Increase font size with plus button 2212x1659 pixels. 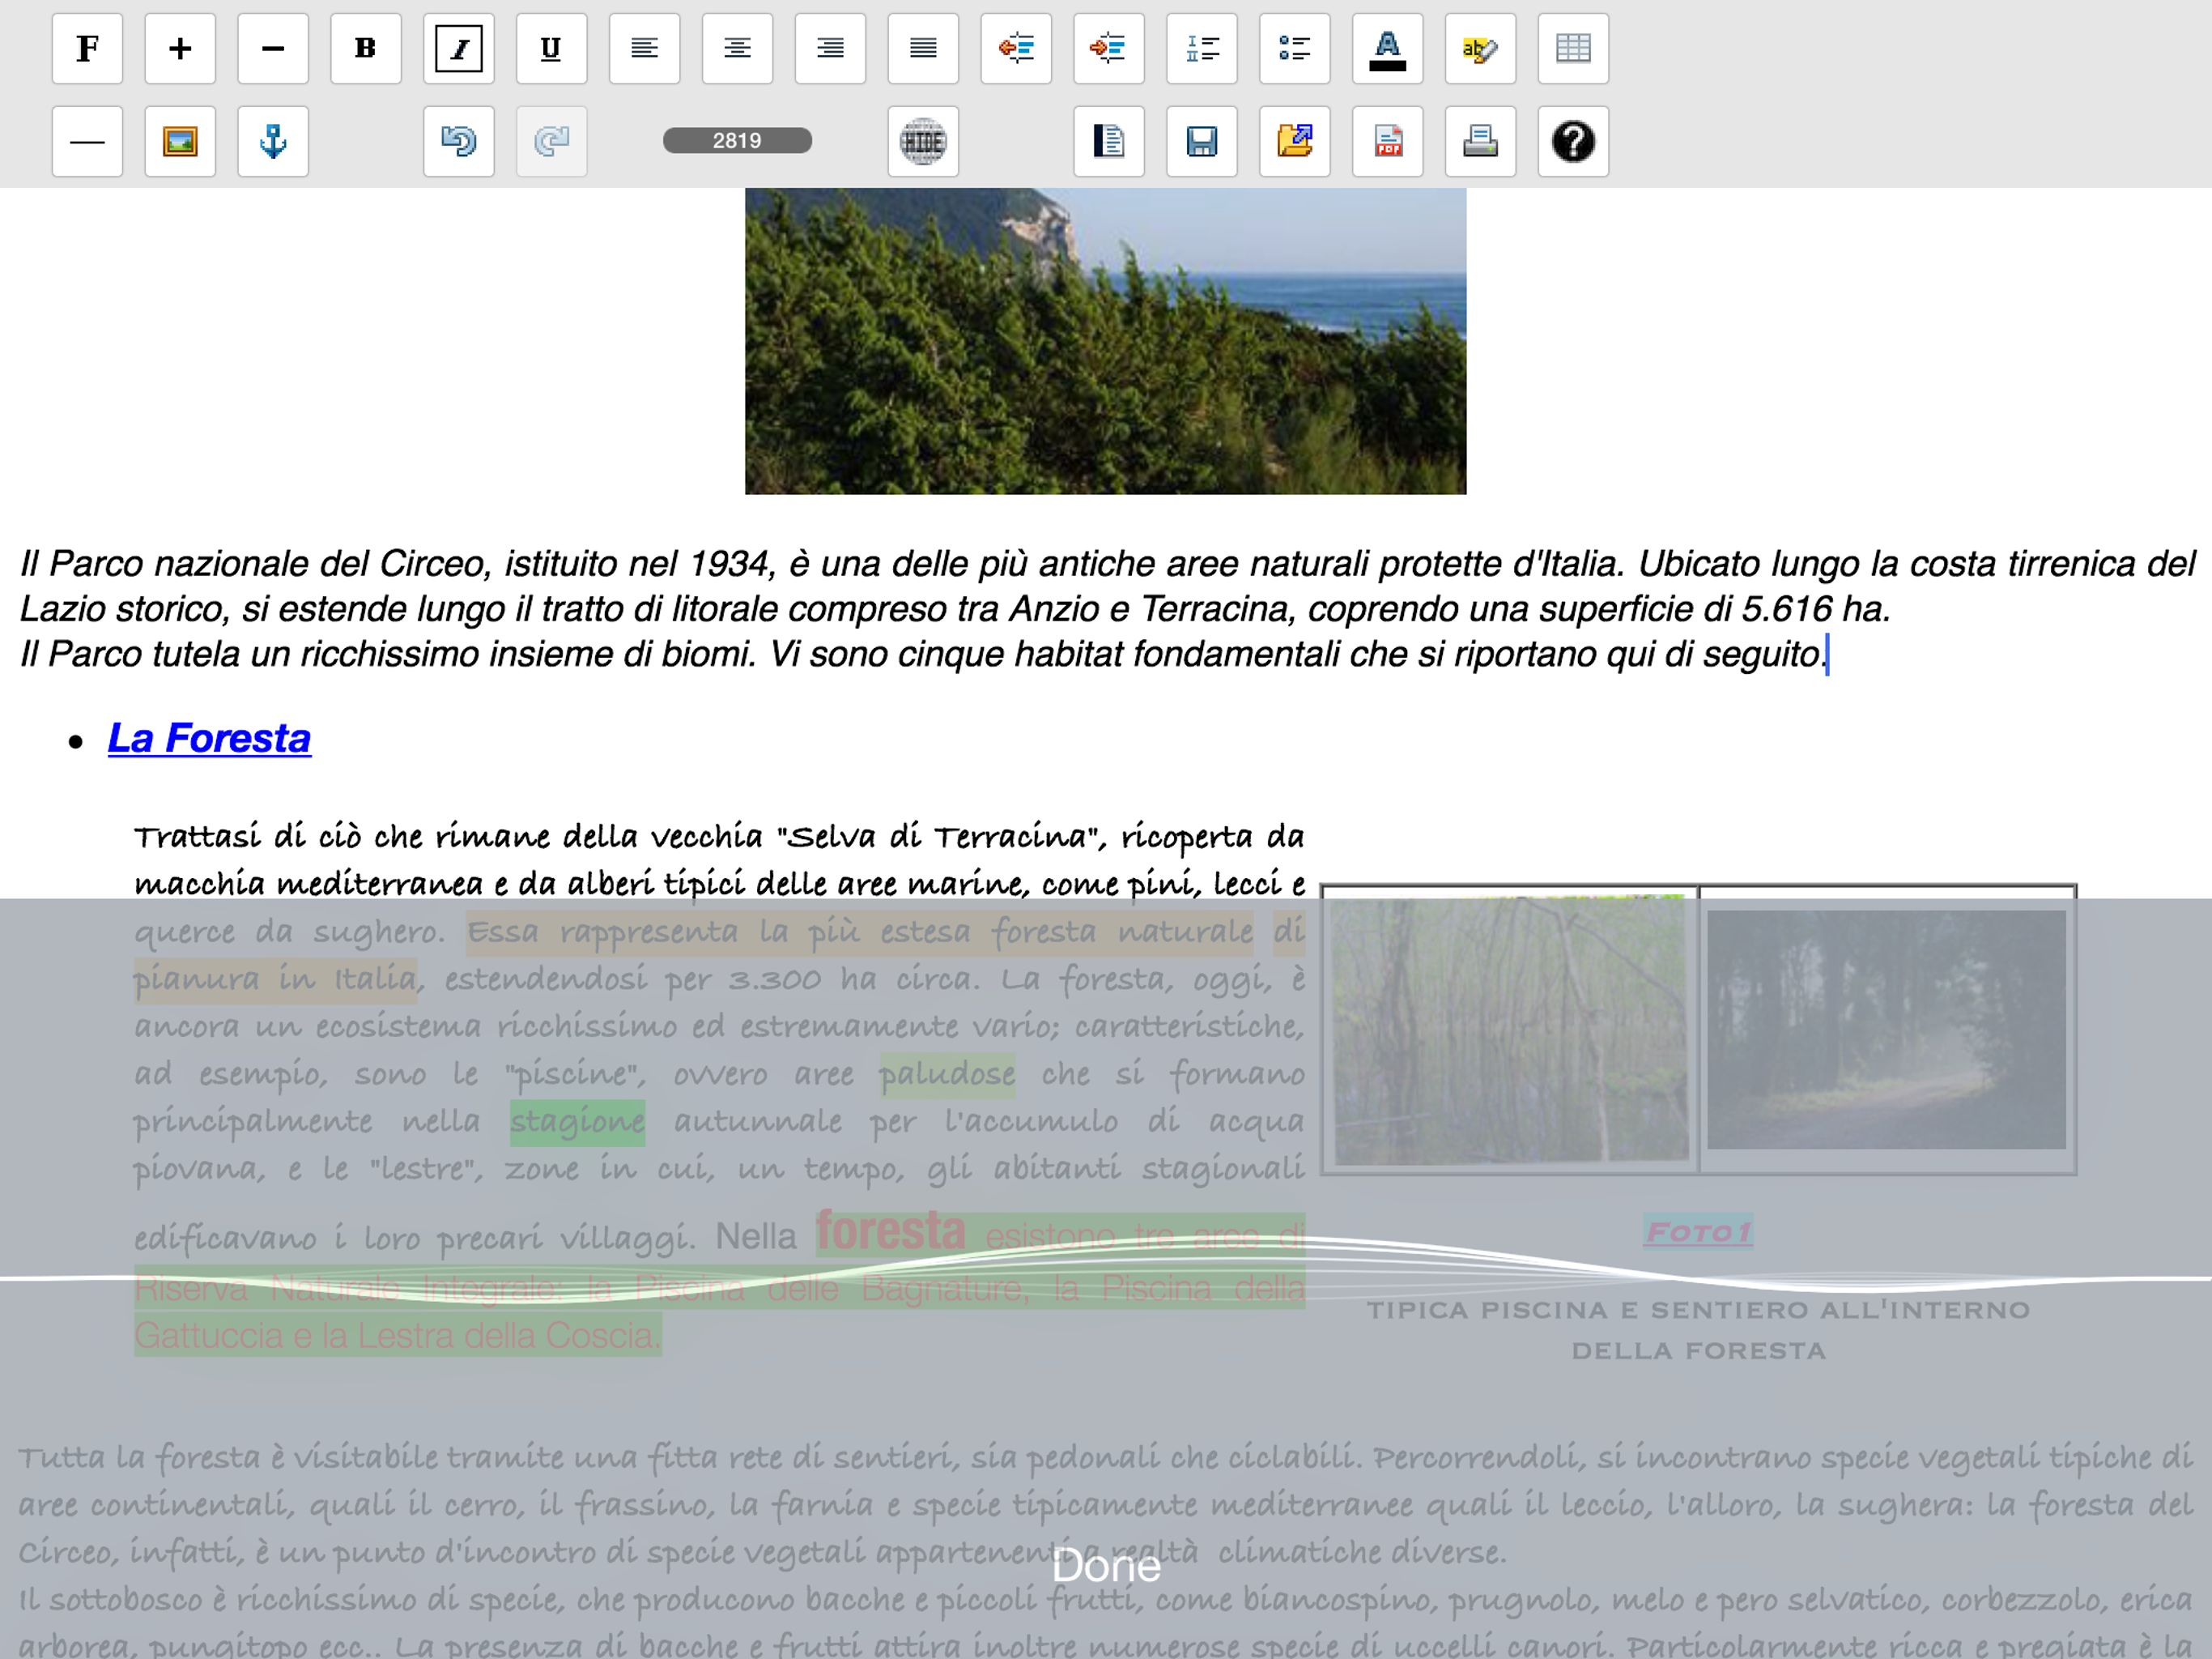pyautogui.click(x=180, y=48)
